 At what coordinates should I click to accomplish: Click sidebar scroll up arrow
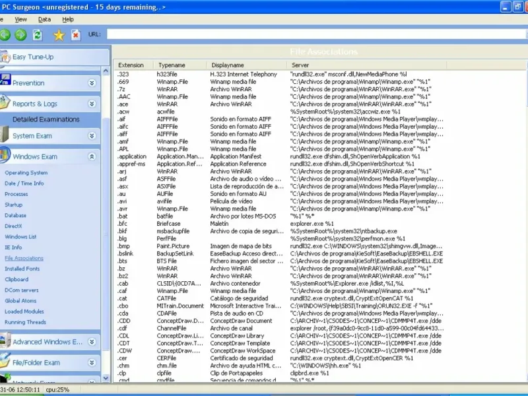coord(106,71)
